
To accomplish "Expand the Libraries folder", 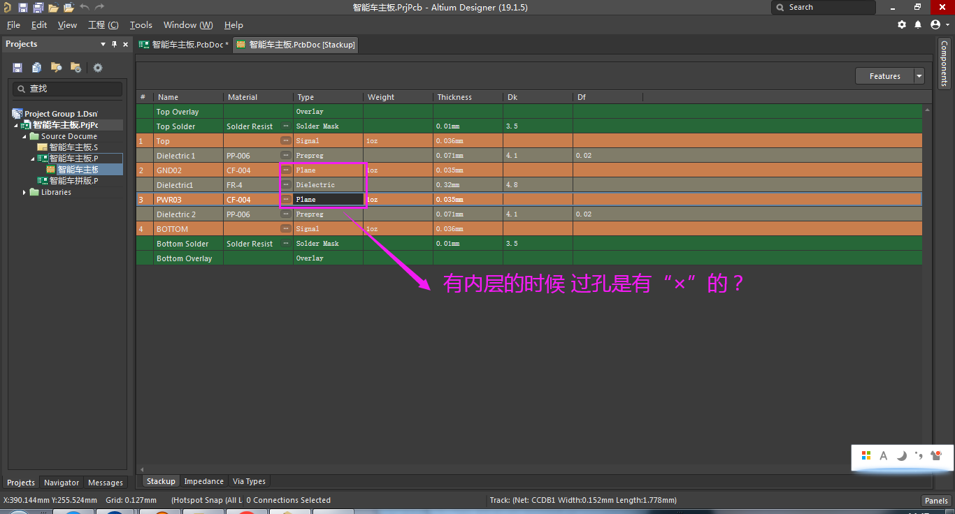I will coord(24,192).
